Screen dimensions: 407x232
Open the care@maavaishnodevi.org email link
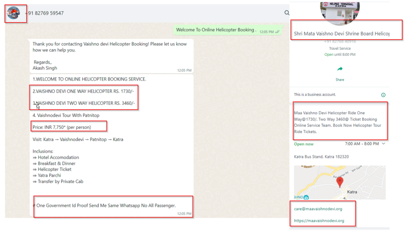point(318,209)
